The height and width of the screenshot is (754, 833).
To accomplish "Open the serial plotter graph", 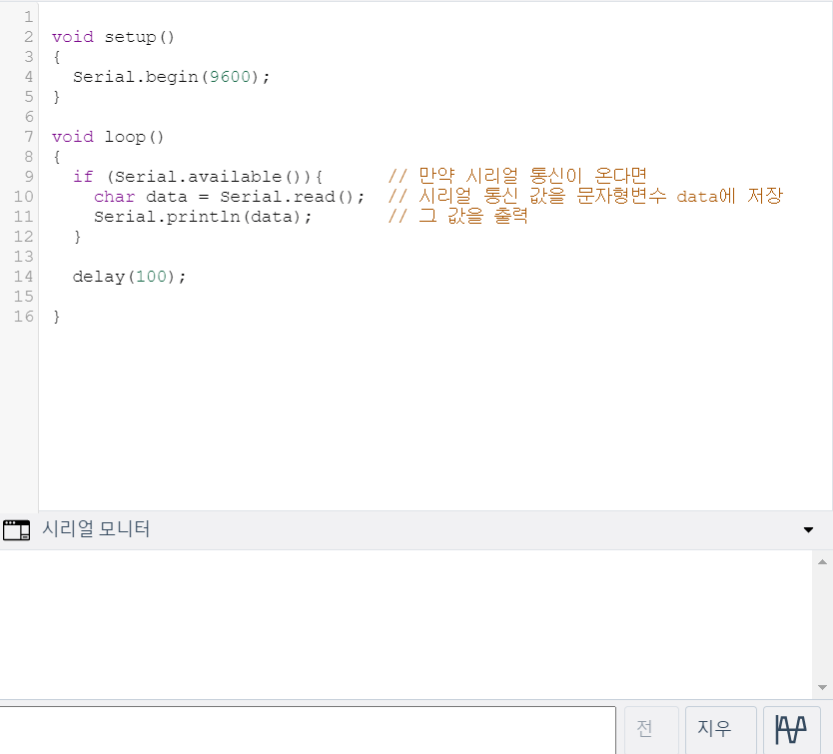I will 791,729.
